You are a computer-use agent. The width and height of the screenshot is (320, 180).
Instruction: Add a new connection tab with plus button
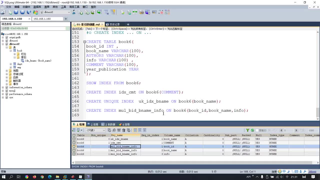(66, 19)
